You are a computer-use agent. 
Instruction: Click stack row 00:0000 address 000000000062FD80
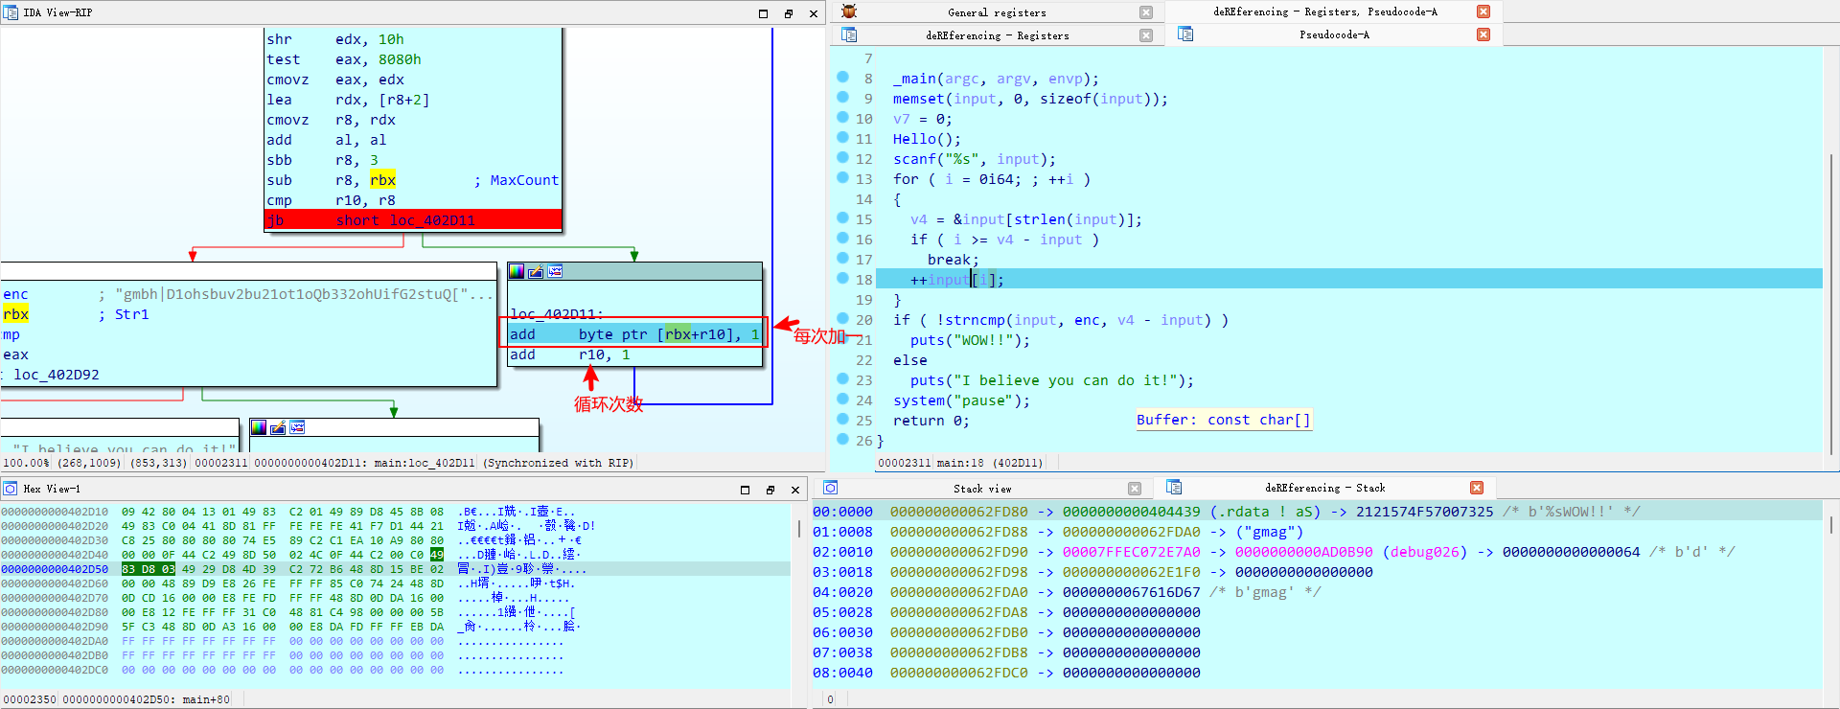point(958,512)
